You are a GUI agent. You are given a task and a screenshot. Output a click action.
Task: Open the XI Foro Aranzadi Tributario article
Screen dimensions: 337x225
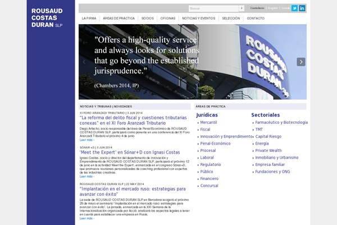pos(133,120)
